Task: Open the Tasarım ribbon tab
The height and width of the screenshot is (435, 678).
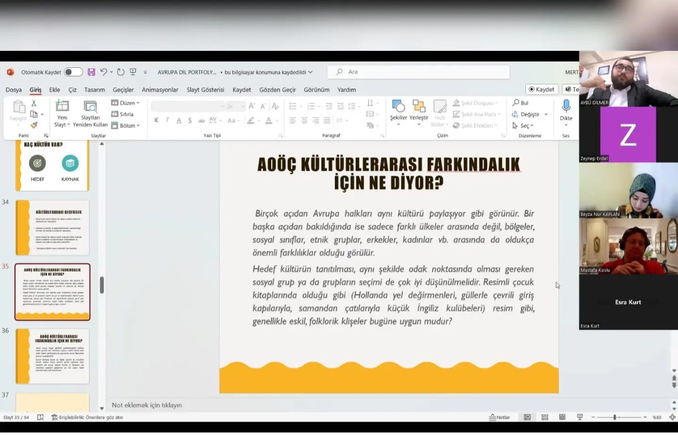Action: click(x=95, y=90)
